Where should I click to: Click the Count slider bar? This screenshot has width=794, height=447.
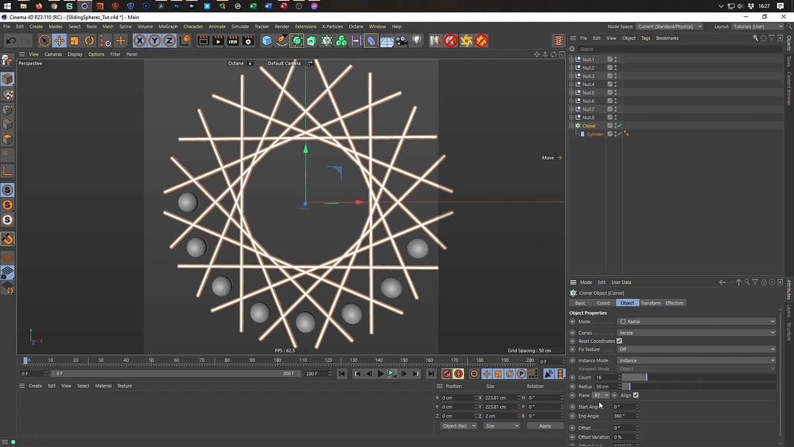tap(699, 378)
